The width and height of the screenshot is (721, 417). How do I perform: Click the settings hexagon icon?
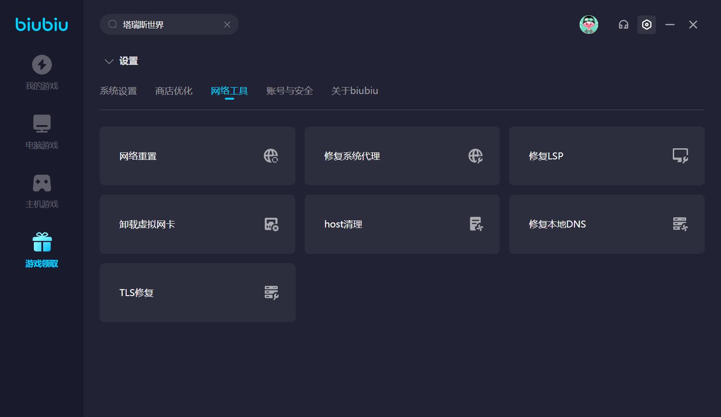tap(647, 25)
